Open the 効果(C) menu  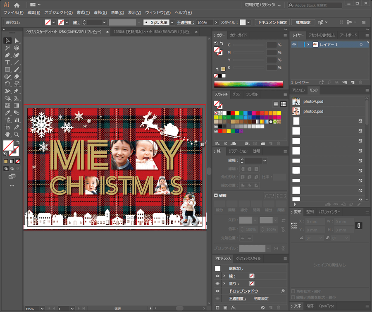pos(117,13)
